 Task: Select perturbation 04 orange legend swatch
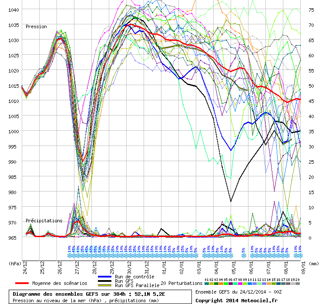pos(221,284)
